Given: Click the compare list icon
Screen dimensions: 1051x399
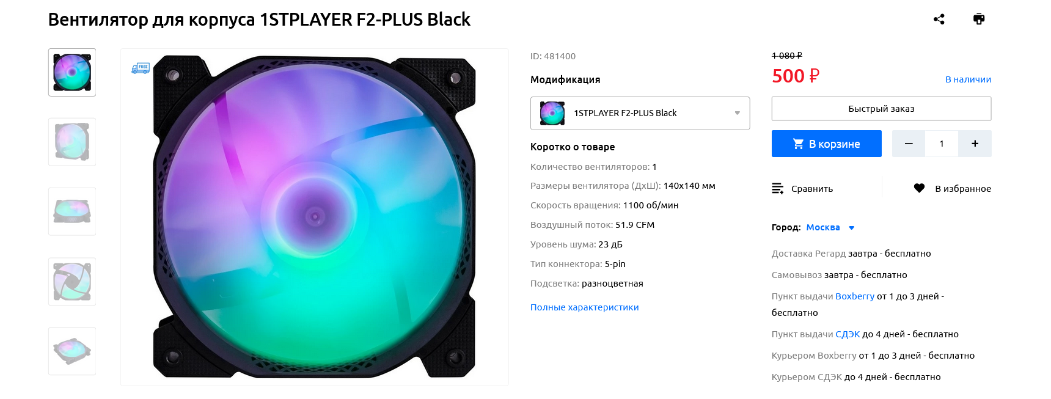Looking at the screenshot, I should [777, 188].
